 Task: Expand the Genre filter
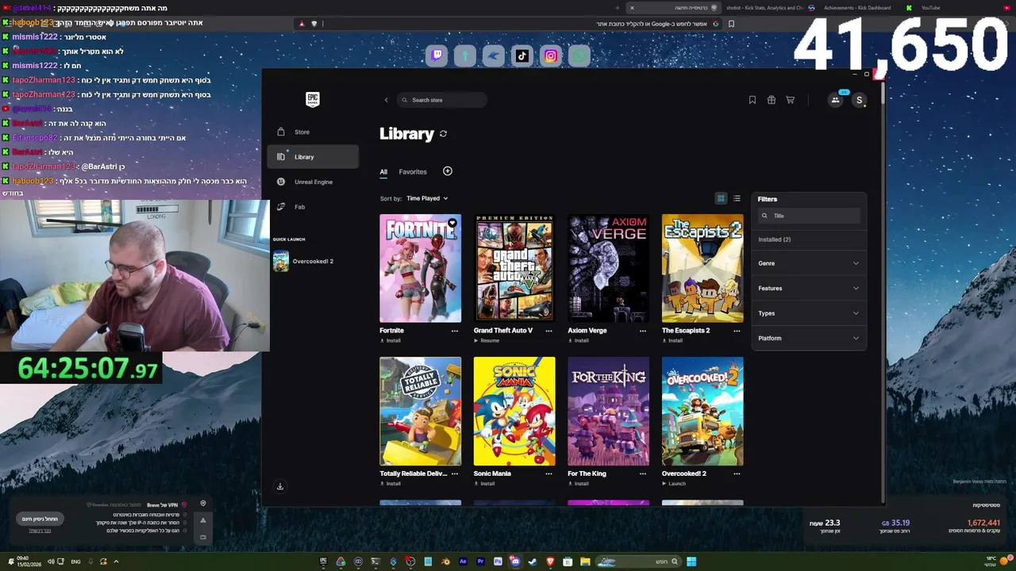click(808, 263)
